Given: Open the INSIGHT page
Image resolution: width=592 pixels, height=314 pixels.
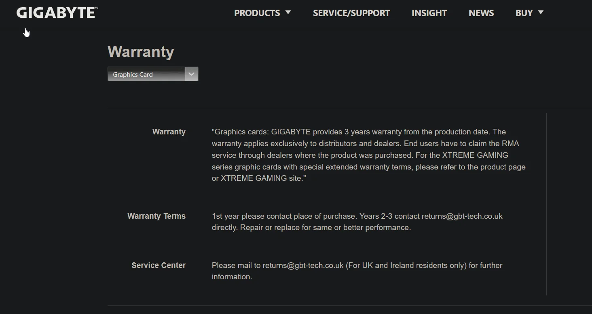Looking at the screenshot, I should point(429,13).
